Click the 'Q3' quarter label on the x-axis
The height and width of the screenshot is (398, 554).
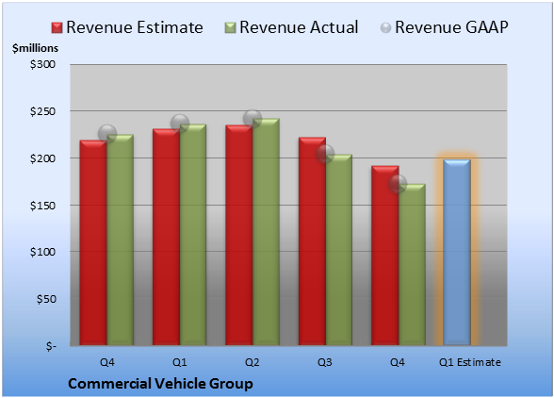coord(325,362)
